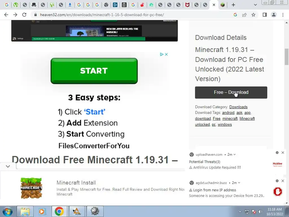Open the Action Center flag tray icon
This screenshot has width=289, height=217.
point(254,212)
